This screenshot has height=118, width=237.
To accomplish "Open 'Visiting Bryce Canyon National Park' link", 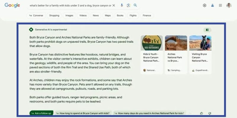I will 200,57.
